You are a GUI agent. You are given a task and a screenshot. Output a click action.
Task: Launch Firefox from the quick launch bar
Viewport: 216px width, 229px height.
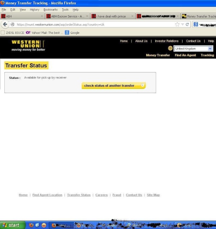[31, 225]
